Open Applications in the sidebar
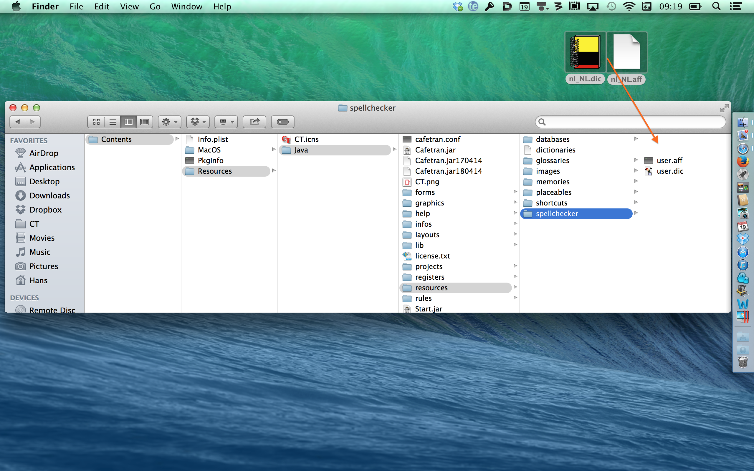Screen dimensions: 754x471 (52, 167)
